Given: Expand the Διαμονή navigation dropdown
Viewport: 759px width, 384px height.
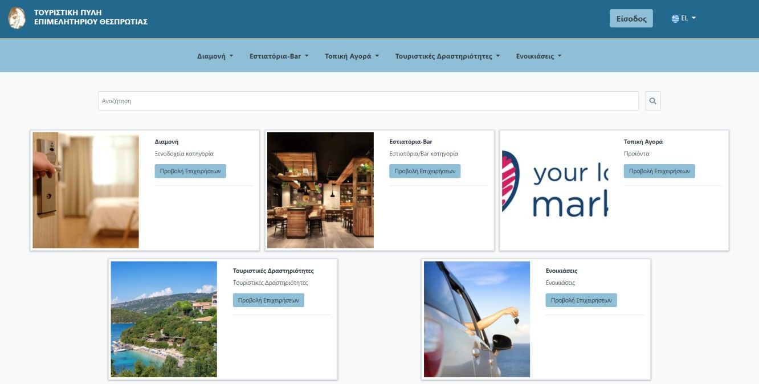Looking at the screenshot, I should click(x=214, y=55).
